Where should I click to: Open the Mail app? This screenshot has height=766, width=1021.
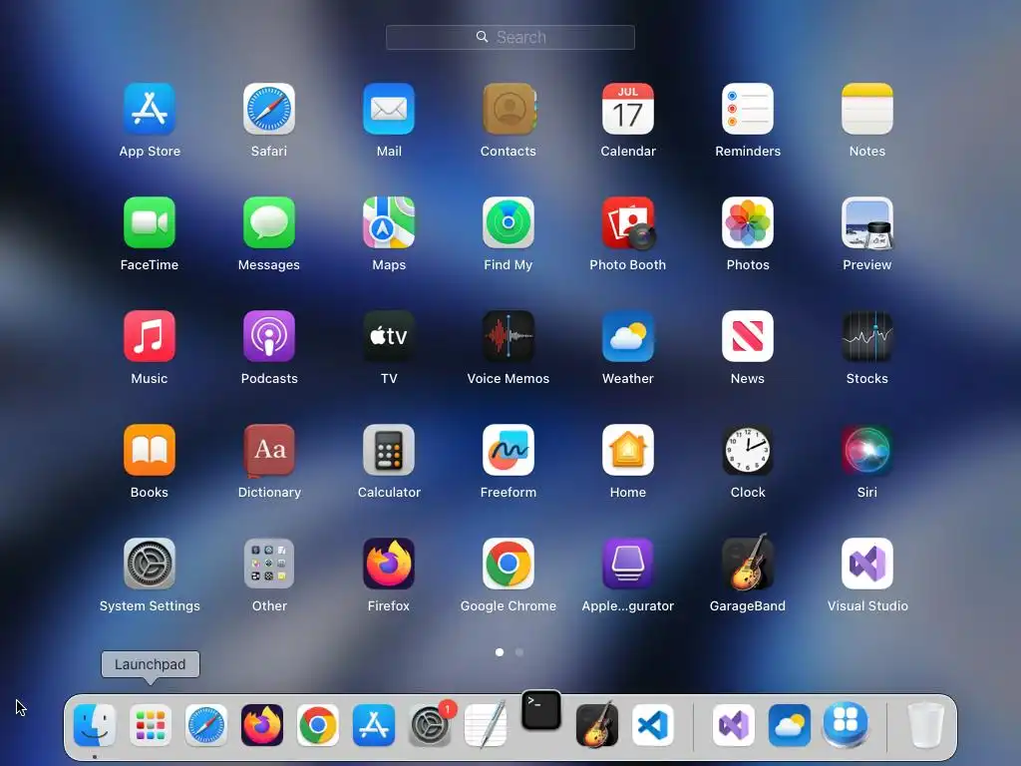click(389, 109)
